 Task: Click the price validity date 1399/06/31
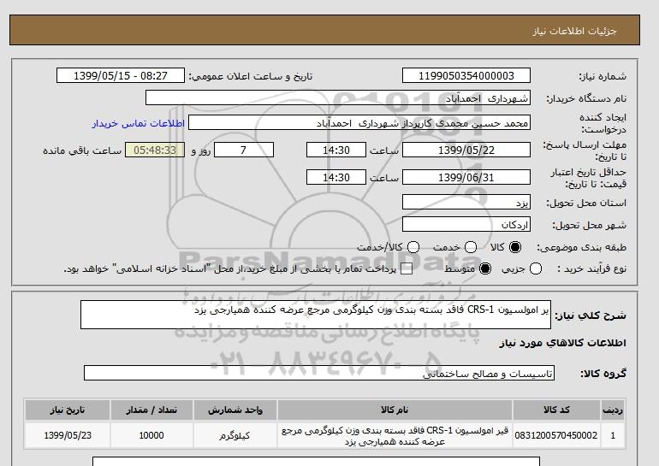click(466, 177)
